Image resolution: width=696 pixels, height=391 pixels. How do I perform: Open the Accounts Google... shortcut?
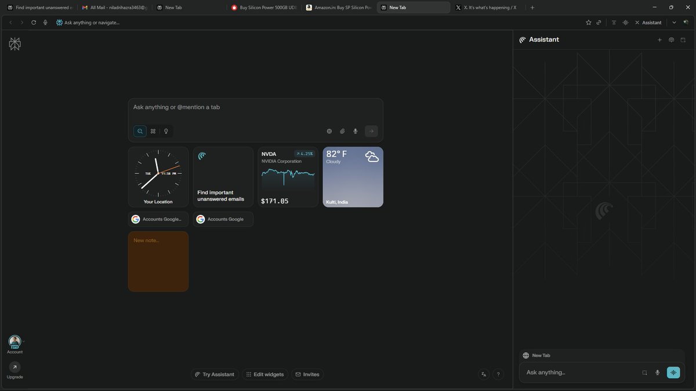(158, 219)
